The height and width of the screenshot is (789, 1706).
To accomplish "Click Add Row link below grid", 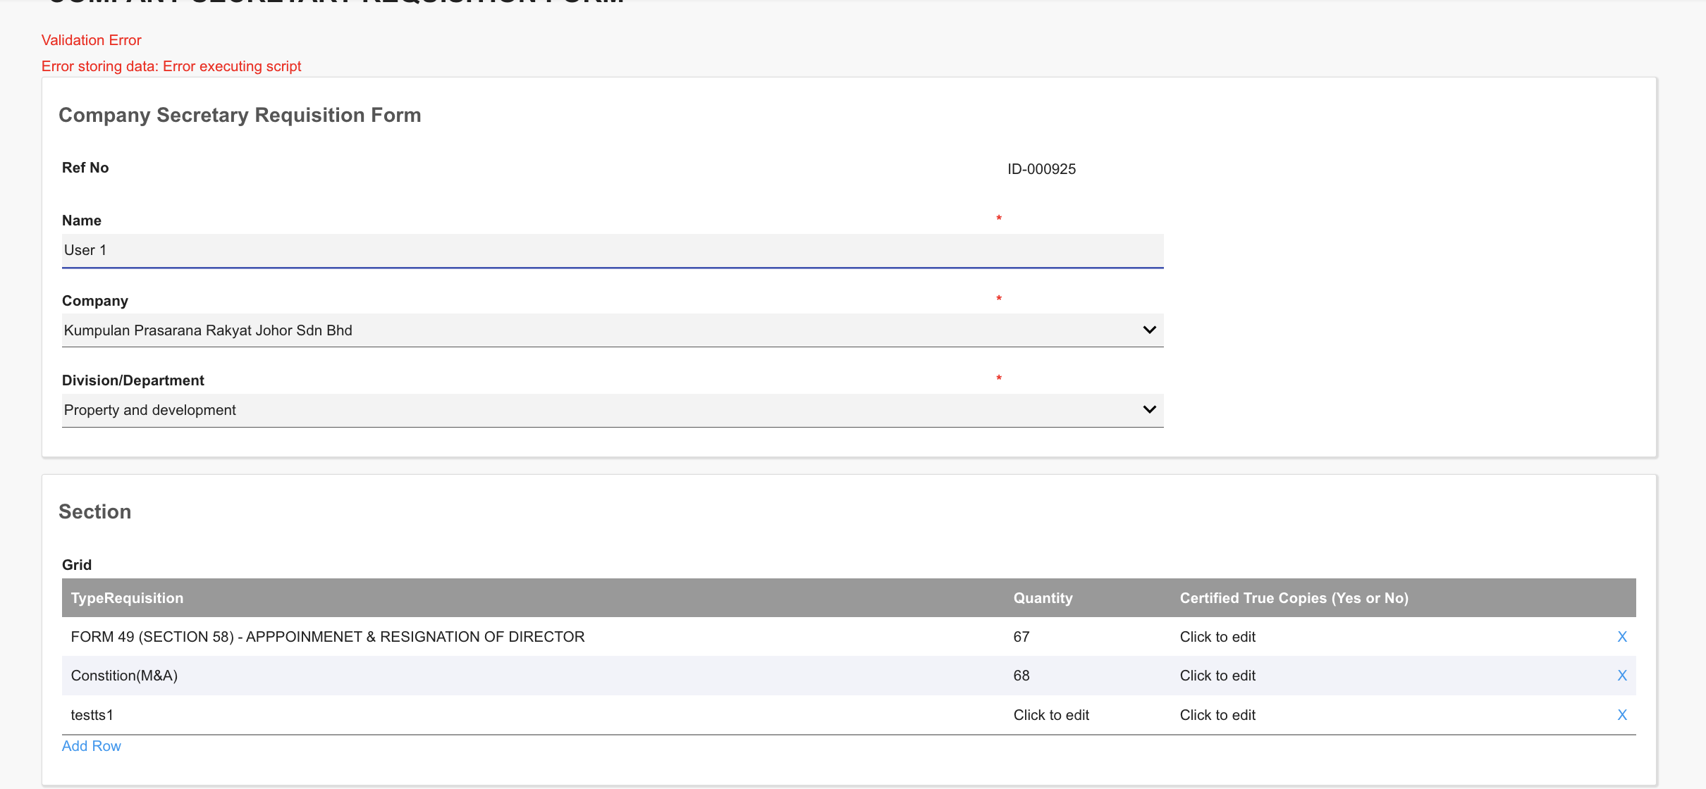I will (x=92, y=746).
